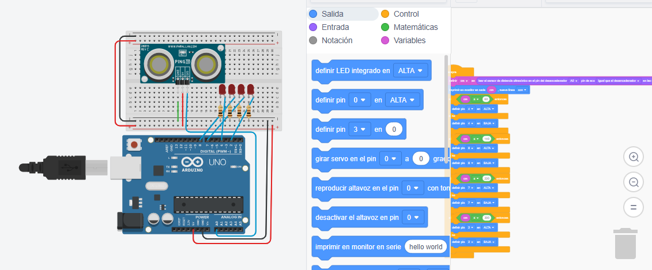This screenshot has height=270, width=652.
Task: Select the ATmega chip on the Arduino
Action: coord(208,204)
